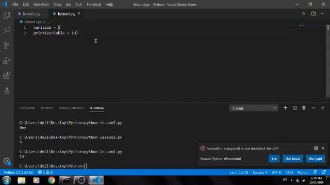Switch to the Output panel tab
The height and width of the screenshot is (185, 330).
click(x=47, y=108)
